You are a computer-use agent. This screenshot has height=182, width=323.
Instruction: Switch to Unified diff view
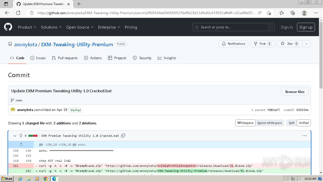coord(304,123)
